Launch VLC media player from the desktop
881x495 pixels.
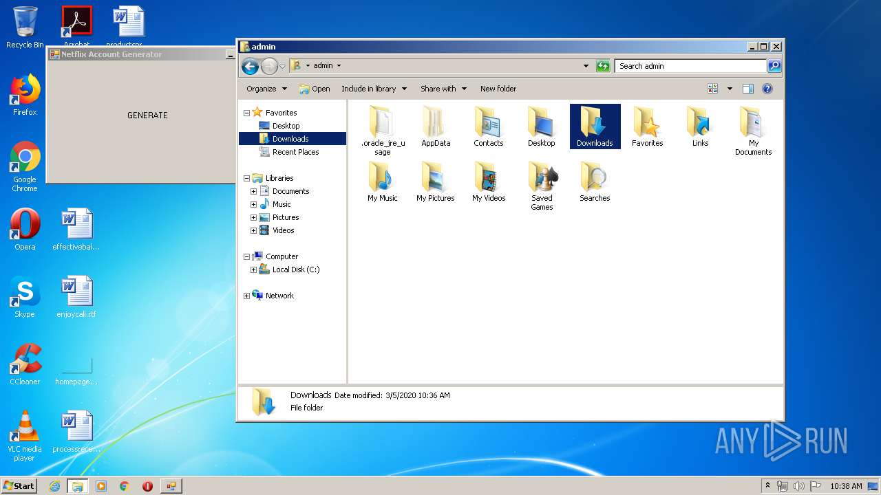coord(25,437)
